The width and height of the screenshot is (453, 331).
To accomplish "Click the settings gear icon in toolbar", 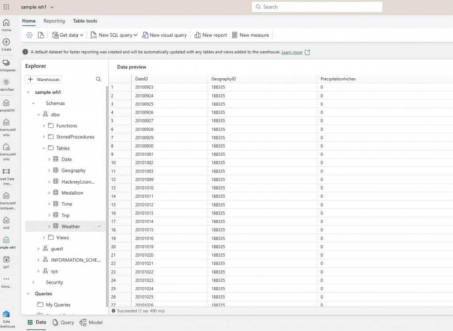I will click(29, 35).
